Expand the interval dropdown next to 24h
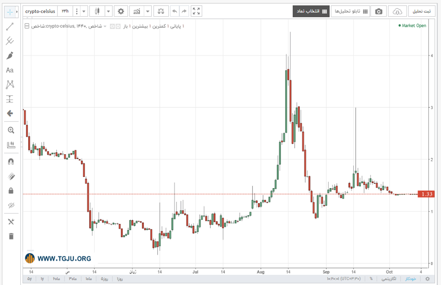The image size is (441, 285). tap(84, 11)
